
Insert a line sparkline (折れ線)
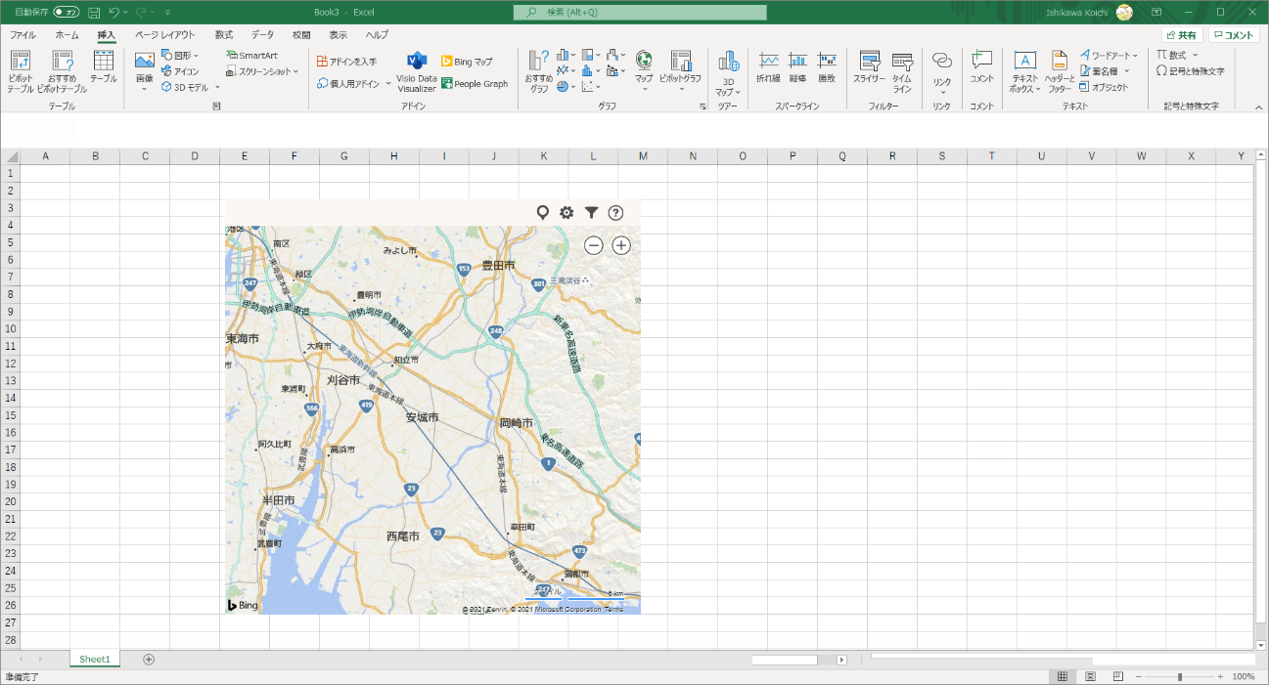pos(768,67)
